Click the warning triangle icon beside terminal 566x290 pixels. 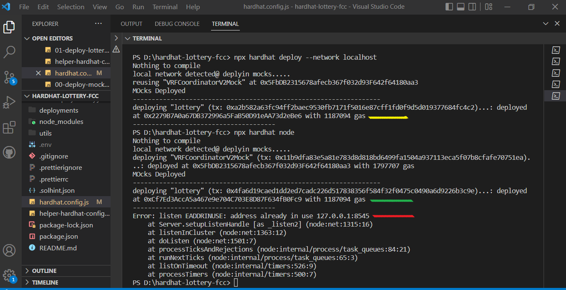click(x=116, y=49)
